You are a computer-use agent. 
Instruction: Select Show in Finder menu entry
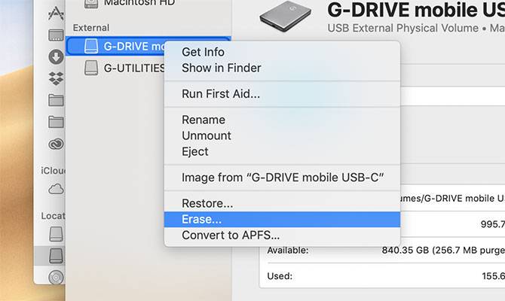(222, 68)
